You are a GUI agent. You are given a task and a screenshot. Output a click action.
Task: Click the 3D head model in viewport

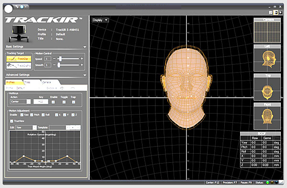click(187, 87)
